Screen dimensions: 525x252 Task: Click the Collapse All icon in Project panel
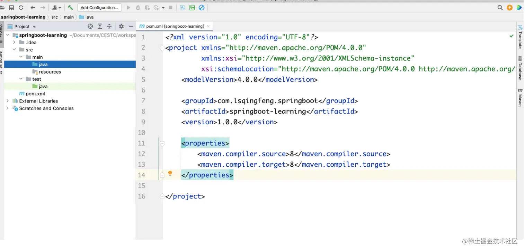(109, 26)
